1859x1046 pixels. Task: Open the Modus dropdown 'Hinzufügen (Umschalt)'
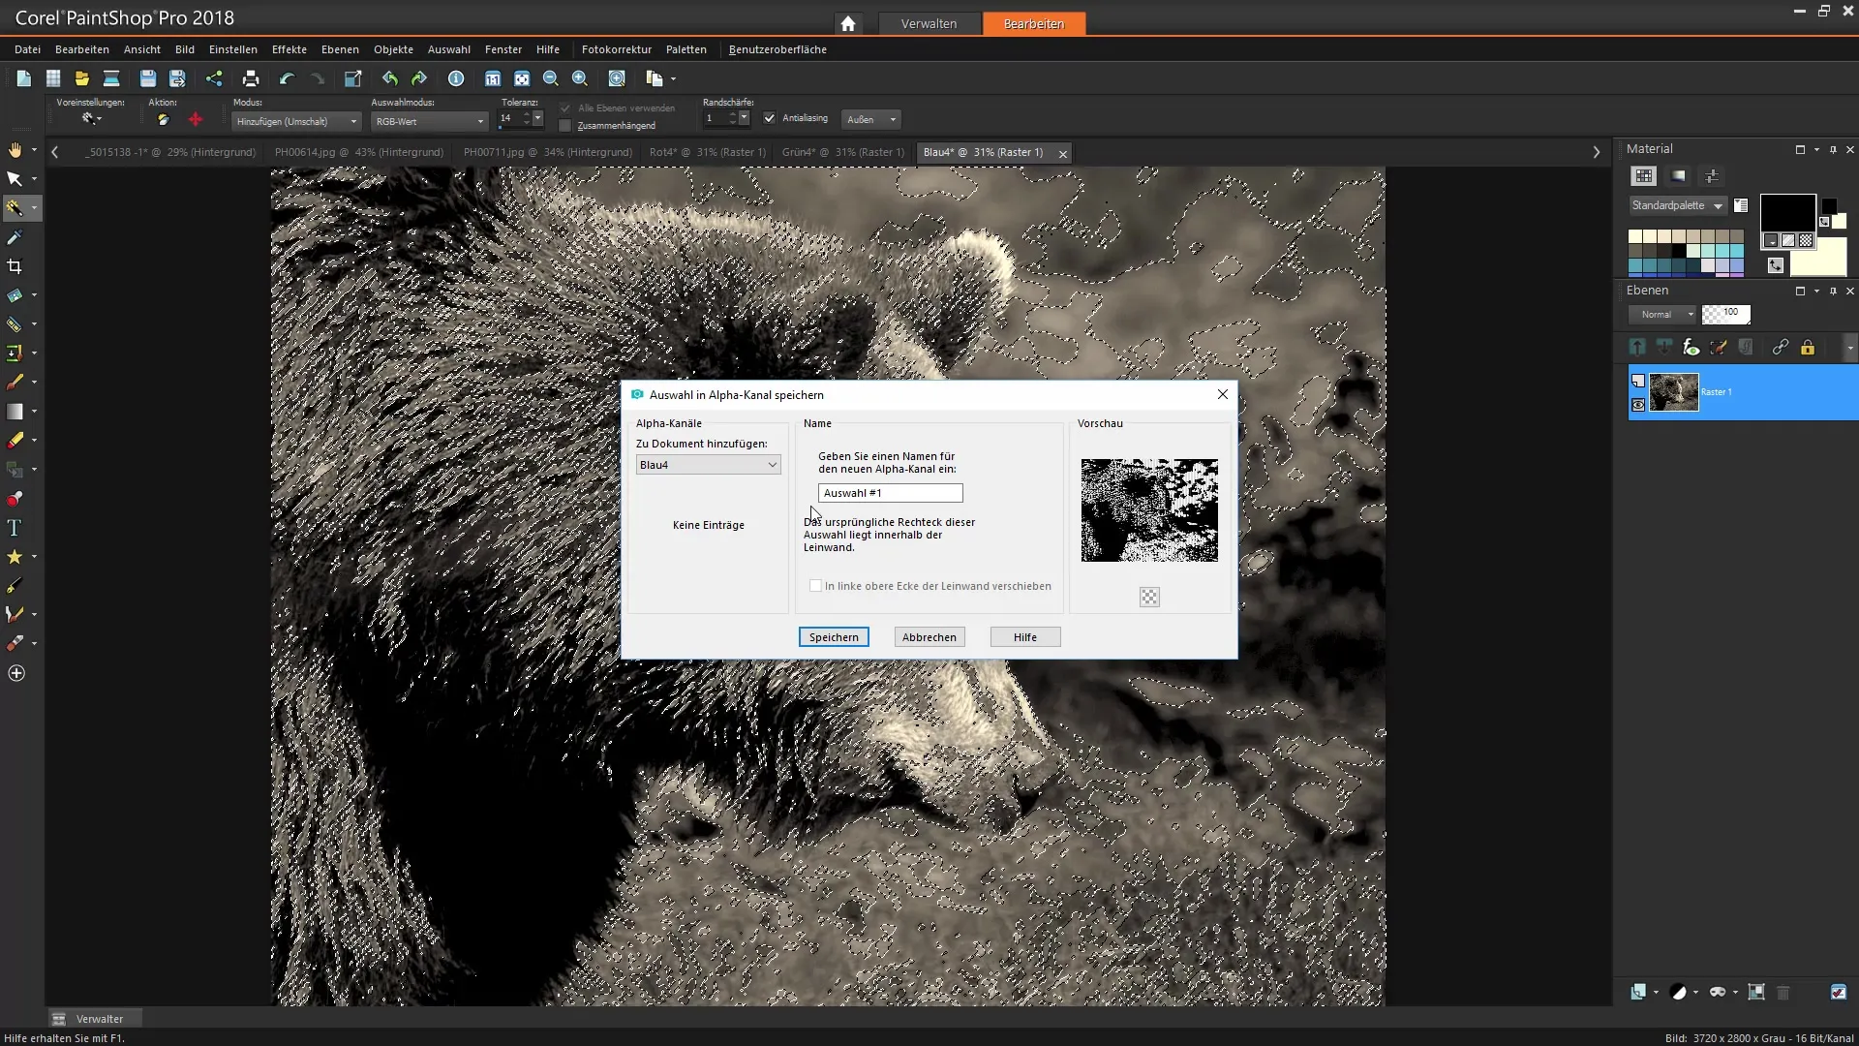pos(296,121)
